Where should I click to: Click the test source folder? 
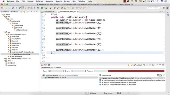click(9, 32)
